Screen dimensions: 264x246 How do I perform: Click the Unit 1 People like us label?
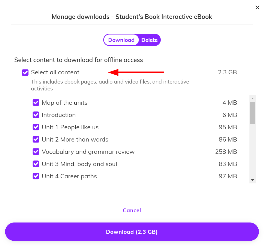pos(70,127)
